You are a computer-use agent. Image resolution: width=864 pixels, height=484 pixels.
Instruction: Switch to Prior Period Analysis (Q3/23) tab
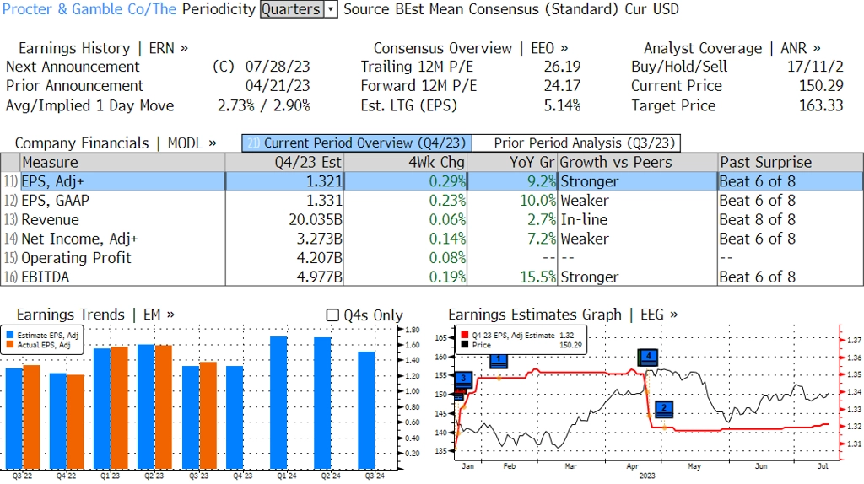577,143
